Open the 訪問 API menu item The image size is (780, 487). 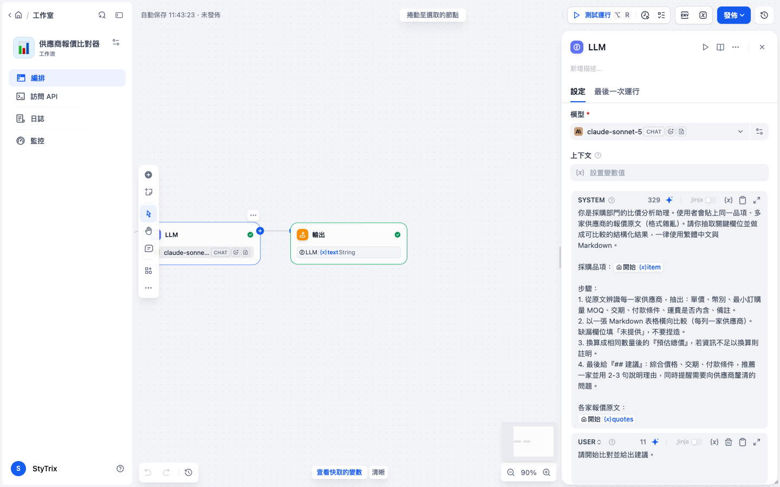(x=67, y=96)
